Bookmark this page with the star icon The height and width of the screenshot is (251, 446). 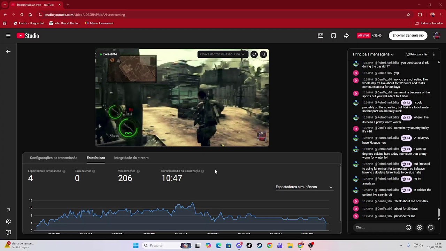(x=408, y=15)
